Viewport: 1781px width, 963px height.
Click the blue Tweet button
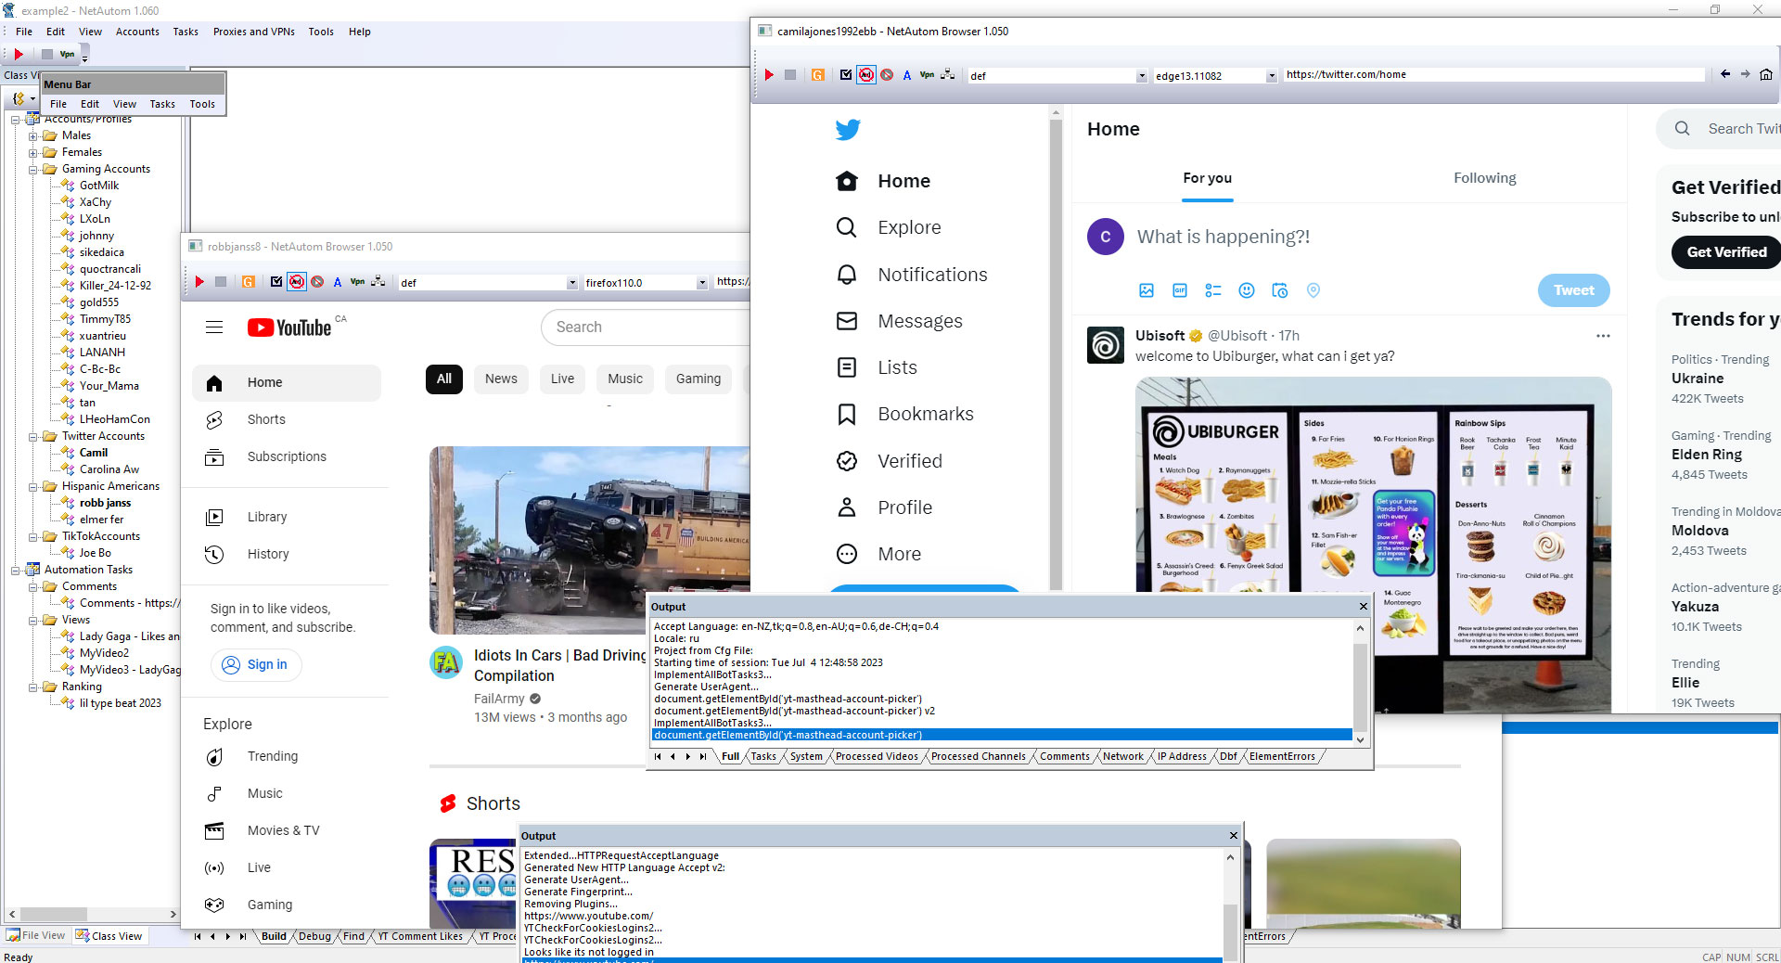[1573, 290]
